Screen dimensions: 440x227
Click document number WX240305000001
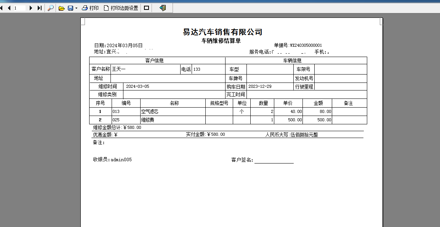306,45
